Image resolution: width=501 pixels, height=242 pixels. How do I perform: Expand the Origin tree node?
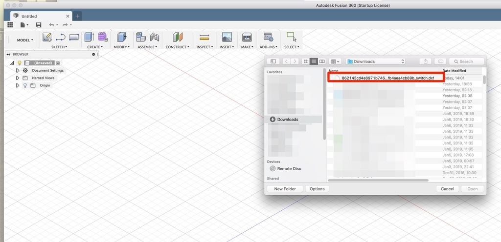(x=18, y=85)
